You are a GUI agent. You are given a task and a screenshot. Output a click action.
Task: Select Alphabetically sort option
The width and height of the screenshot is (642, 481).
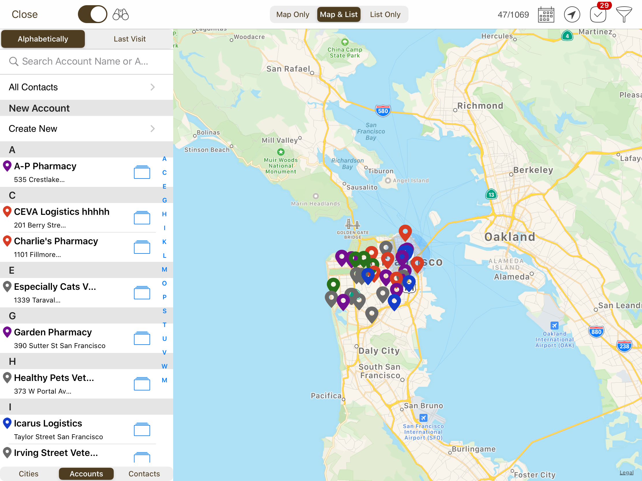click(43, 39)
